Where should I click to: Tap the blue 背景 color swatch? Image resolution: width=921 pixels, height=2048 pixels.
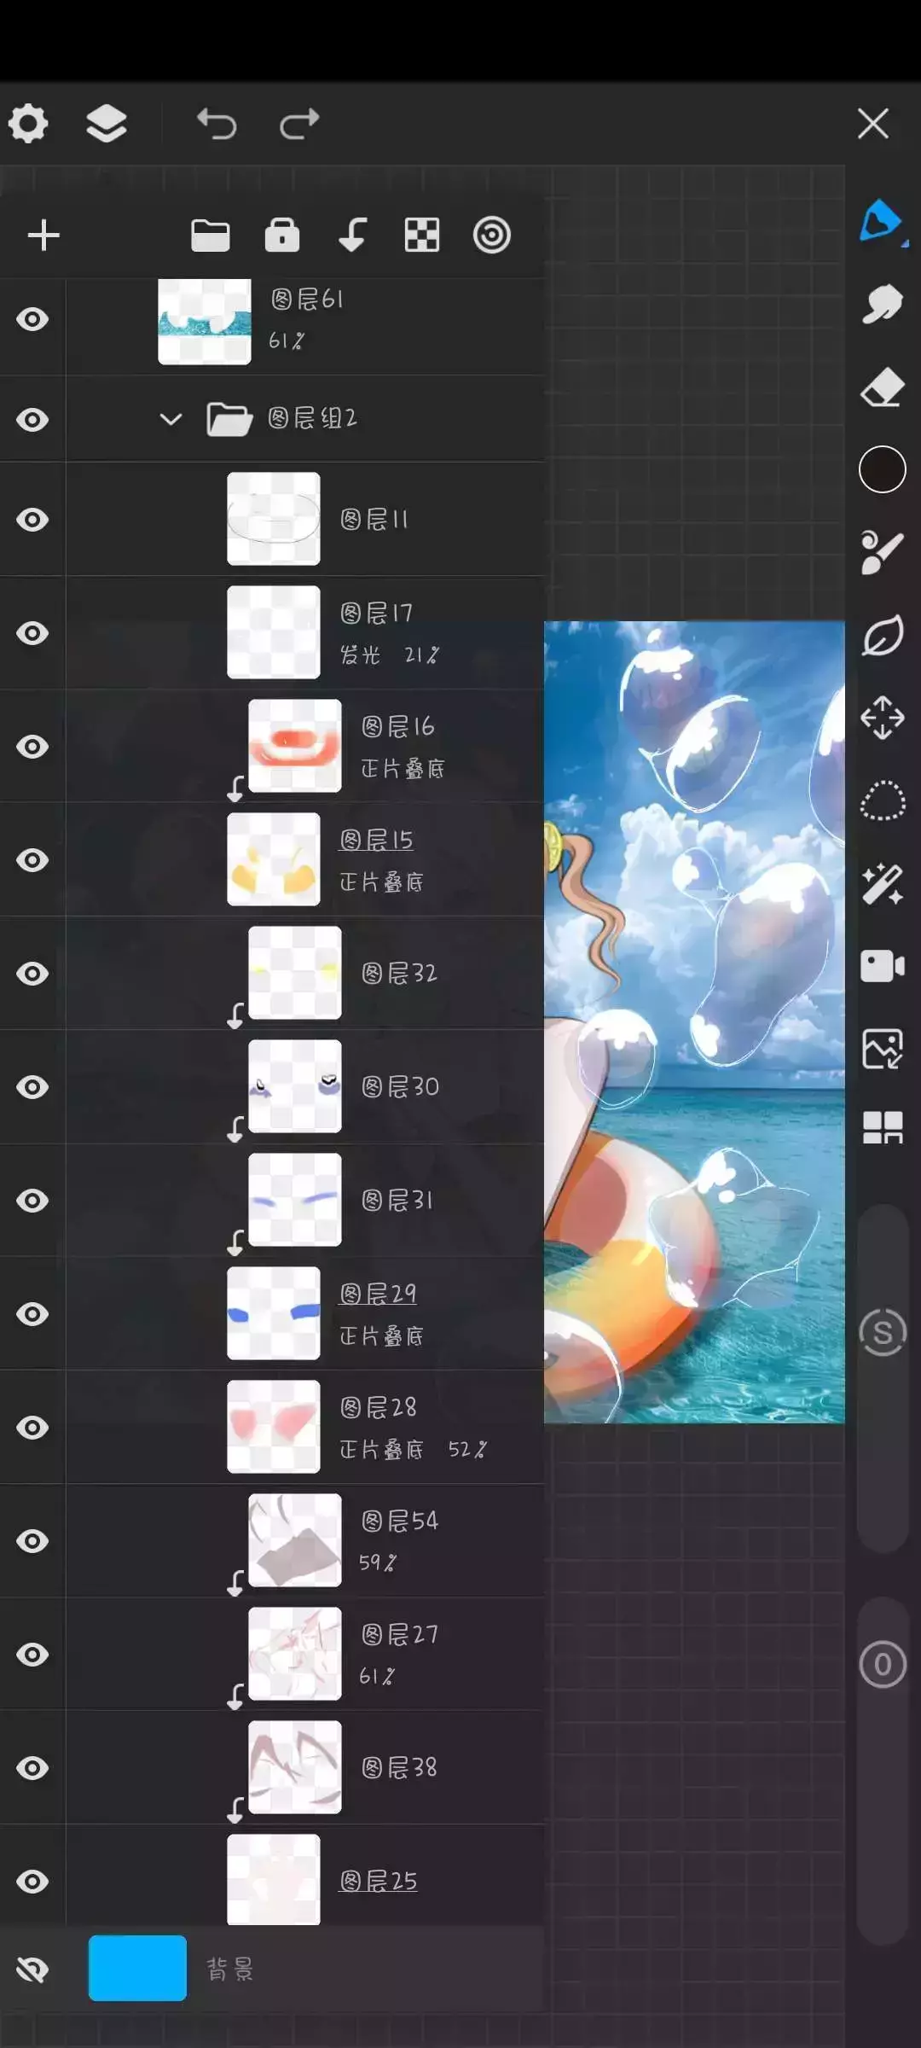click(x=137, y=1968)
